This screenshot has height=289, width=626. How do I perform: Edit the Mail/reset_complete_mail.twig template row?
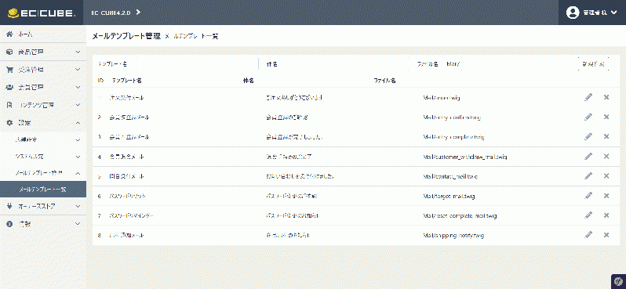point(588,215)
